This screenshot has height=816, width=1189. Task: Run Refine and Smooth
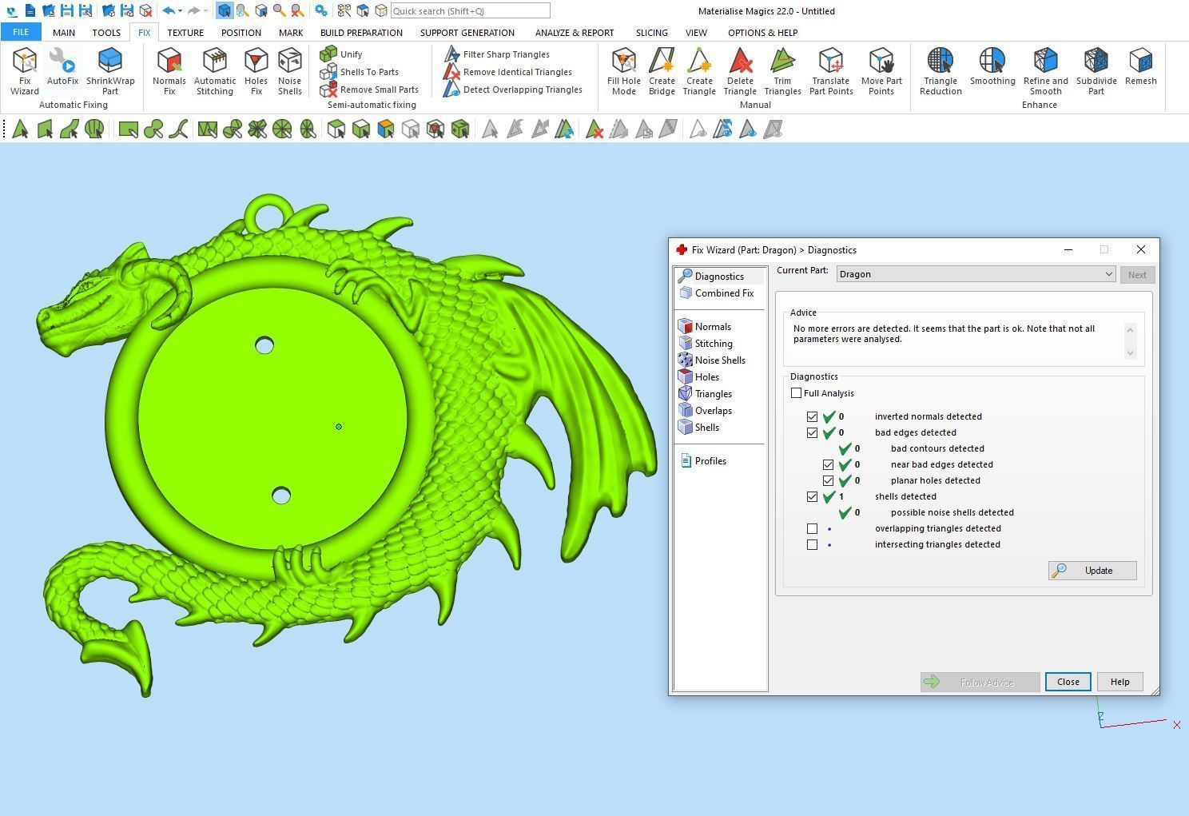click(x=1046, y=71)
